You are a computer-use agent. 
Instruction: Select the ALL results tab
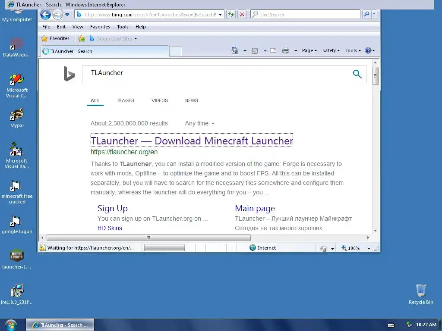pos(95,100)
